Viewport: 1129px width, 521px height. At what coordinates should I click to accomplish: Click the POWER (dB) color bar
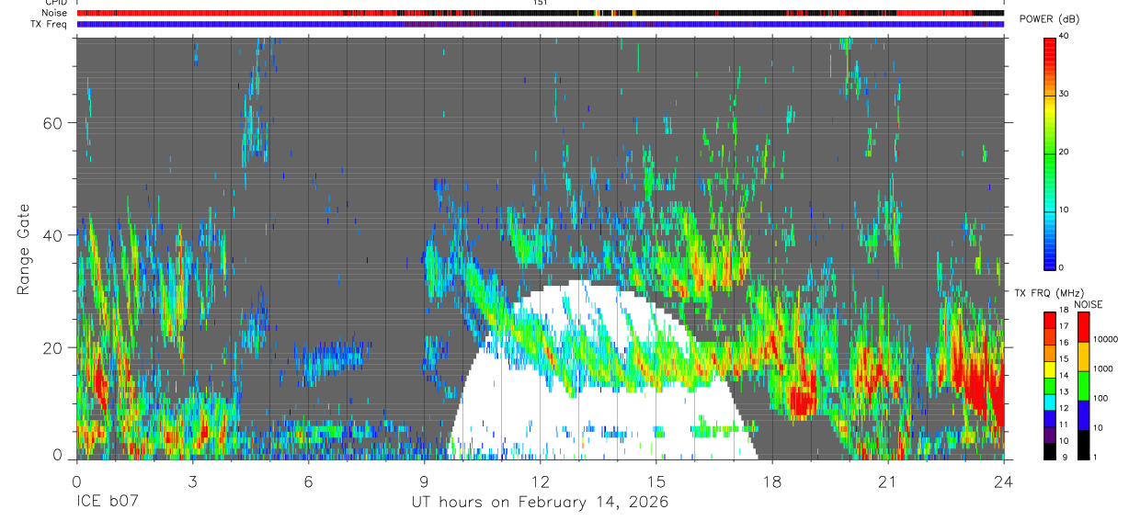click(x=1049, y=153)
